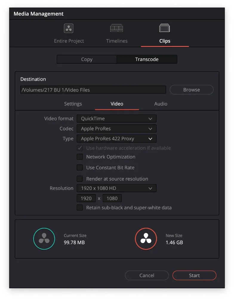This screenshot has width=234, height=299.
Task: Click the Destination path field
Action: pos(93,90)
